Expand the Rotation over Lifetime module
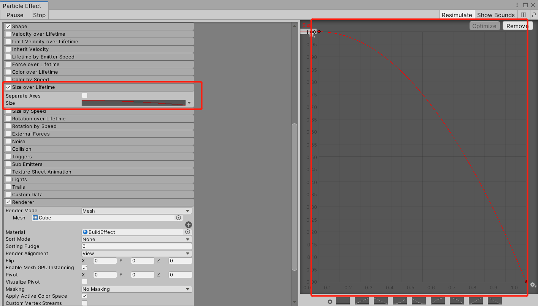Screen dimensions: 538x306 99,118
